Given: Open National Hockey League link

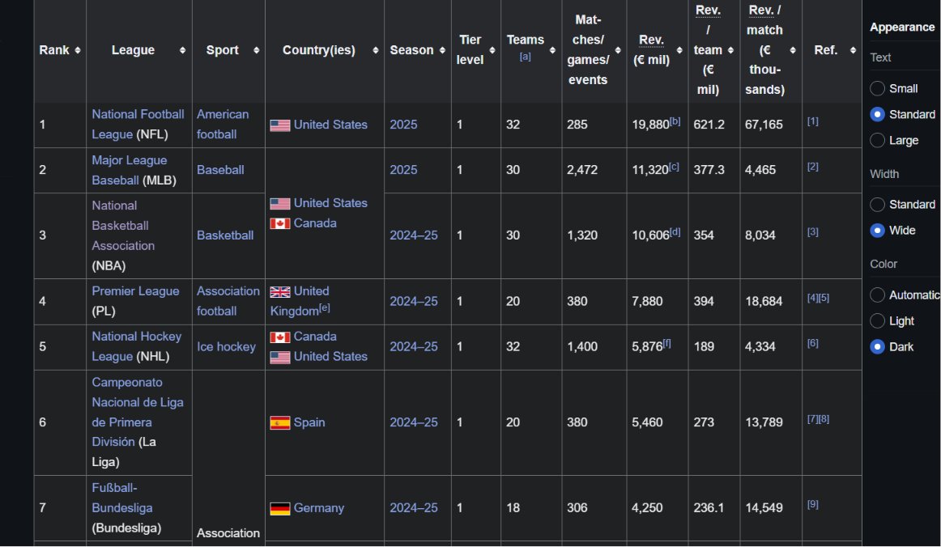Looking at the screenshot, I should [x=136, y=346].
